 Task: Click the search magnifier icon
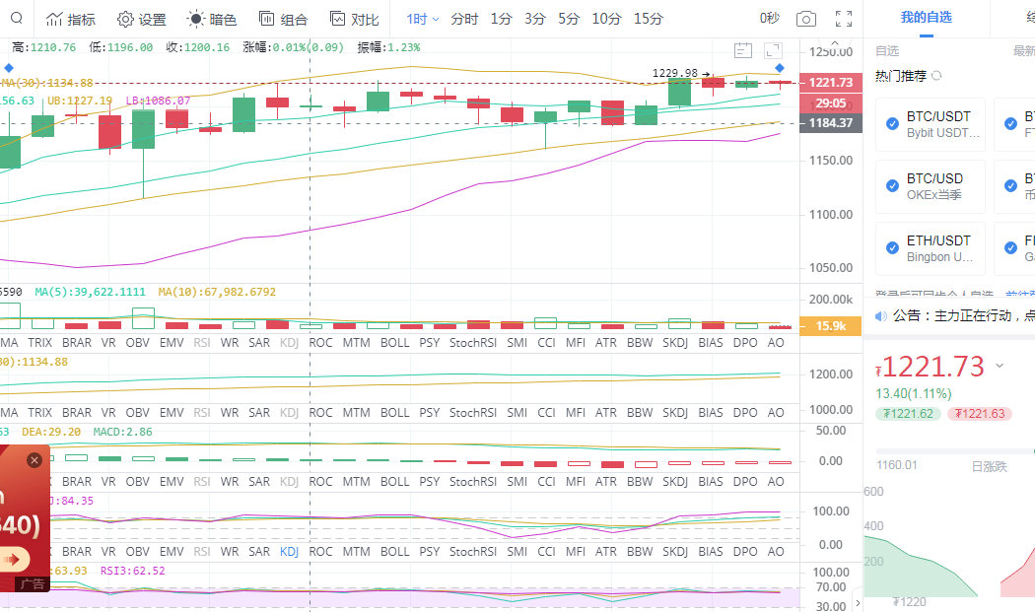tap(17, 19)
